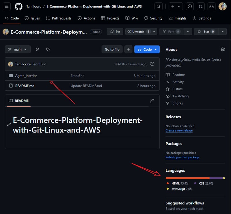
Task: Open the search magnifier icon
Action: (x=159, y=6)
